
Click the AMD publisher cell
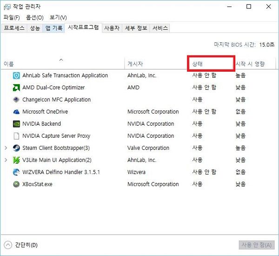(133, 88)
